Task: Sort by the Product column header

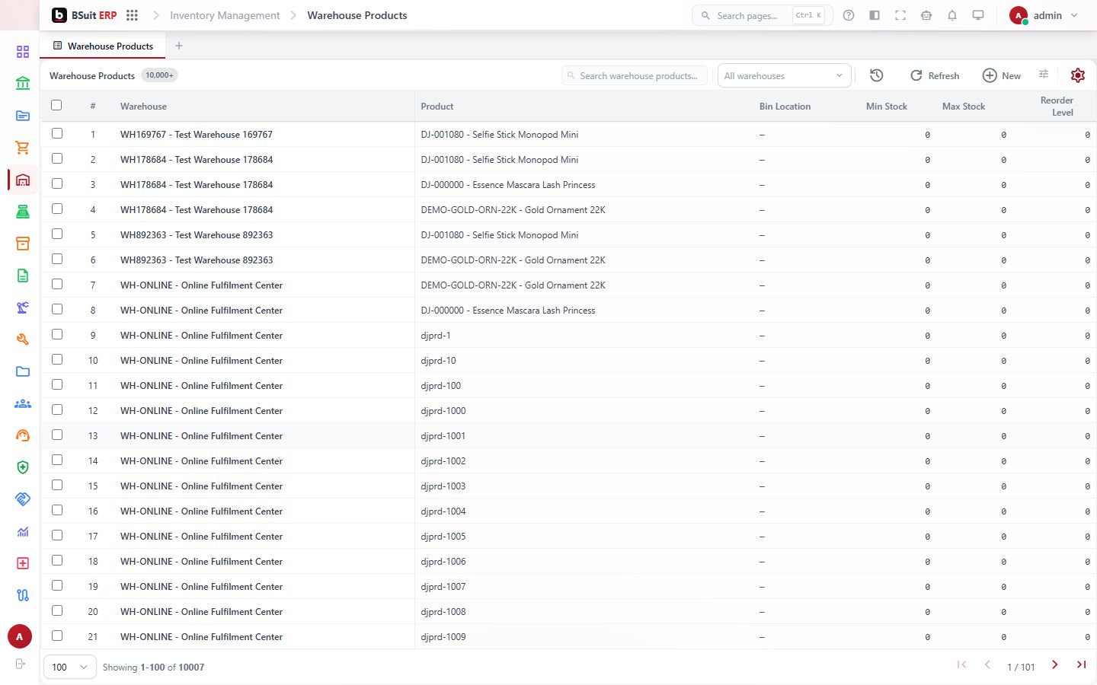Action: point(437,107)
